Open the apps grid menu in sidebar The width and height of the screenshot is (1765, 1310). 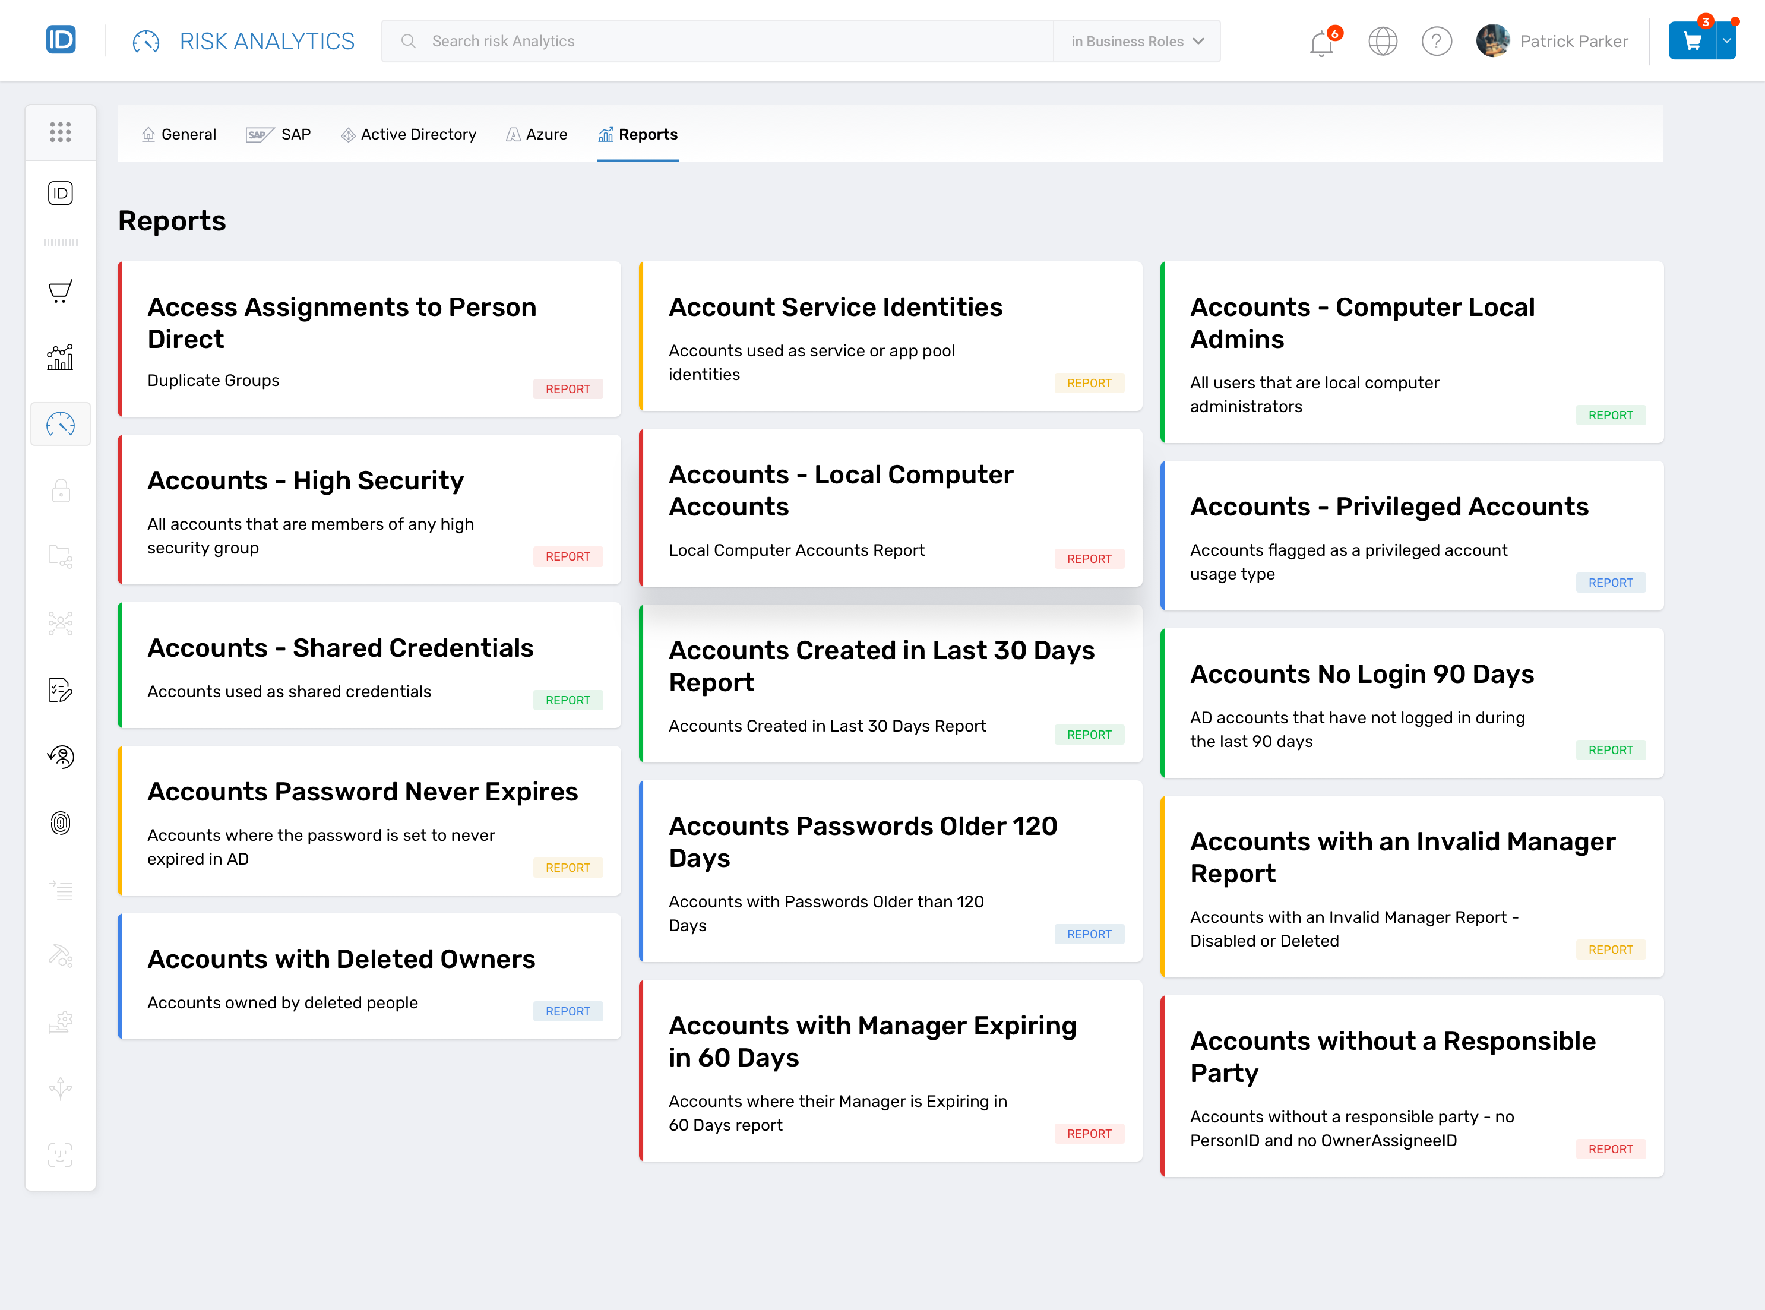coord(60,132)
